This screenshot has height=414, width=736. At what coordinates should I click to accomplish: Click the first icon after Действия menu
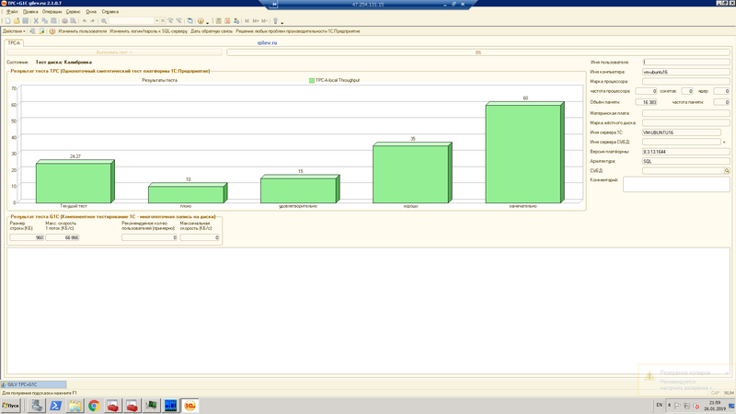click(32, 31)
